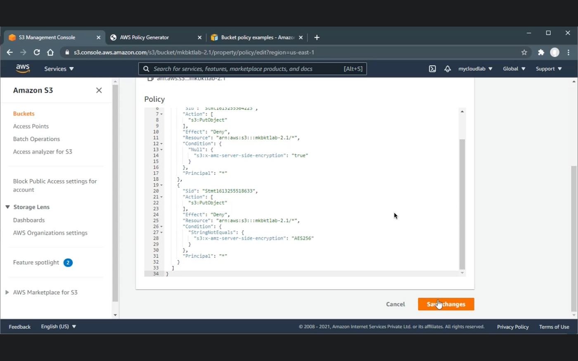578x361 pixels.
Task: Open the Global region selector
Action: pyautogui.click(x=513, y=68)
